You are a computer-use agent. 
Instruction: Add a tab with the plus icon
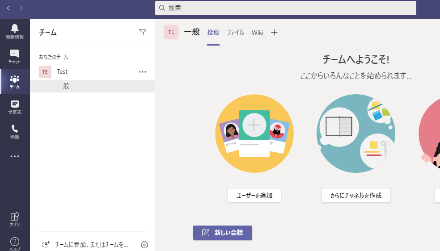pos(275,32)
